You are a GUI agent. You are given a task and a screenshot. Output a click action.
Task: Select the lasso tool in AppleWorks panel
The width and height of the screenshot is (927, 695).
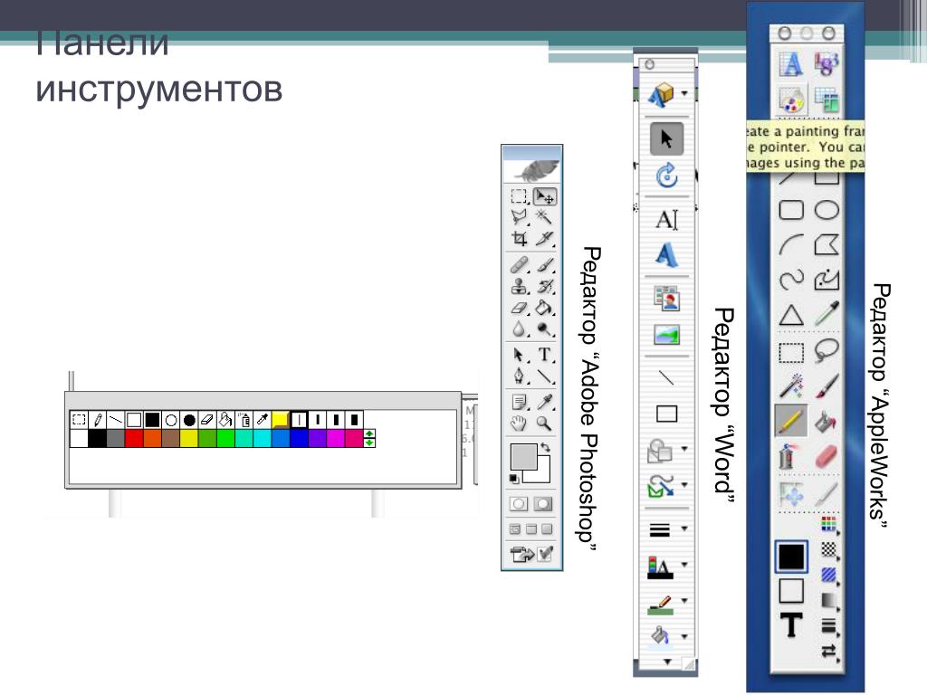pos(827,350)
